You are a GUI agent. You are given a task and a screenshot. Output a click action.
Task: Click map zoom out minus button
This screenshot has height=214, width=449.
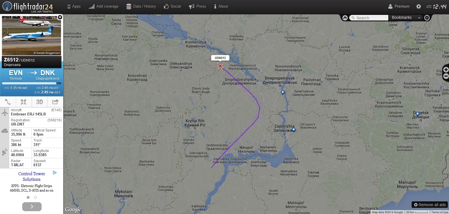pos(446,76)
